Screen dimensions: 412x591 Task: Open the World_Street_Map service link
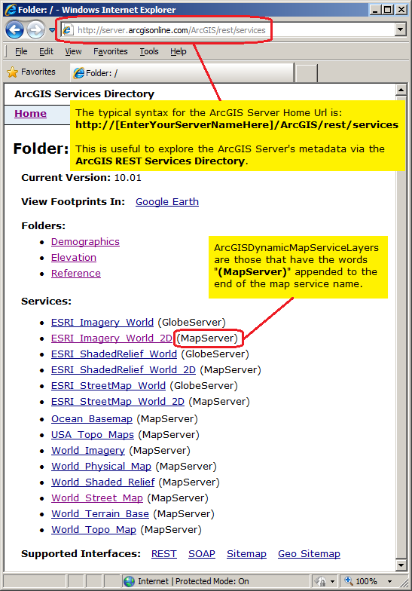click(x=97, y=498)
